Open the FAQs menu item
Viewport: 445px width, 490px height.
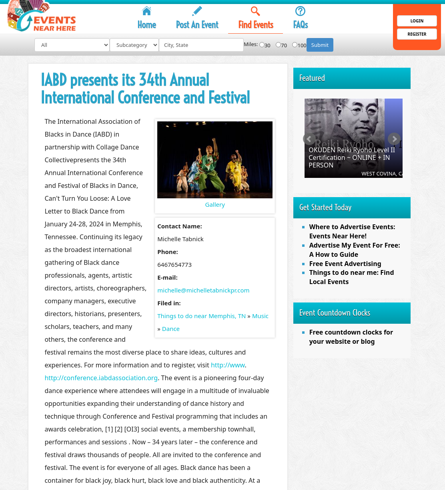pyautogui.click(x=301, y=25)
